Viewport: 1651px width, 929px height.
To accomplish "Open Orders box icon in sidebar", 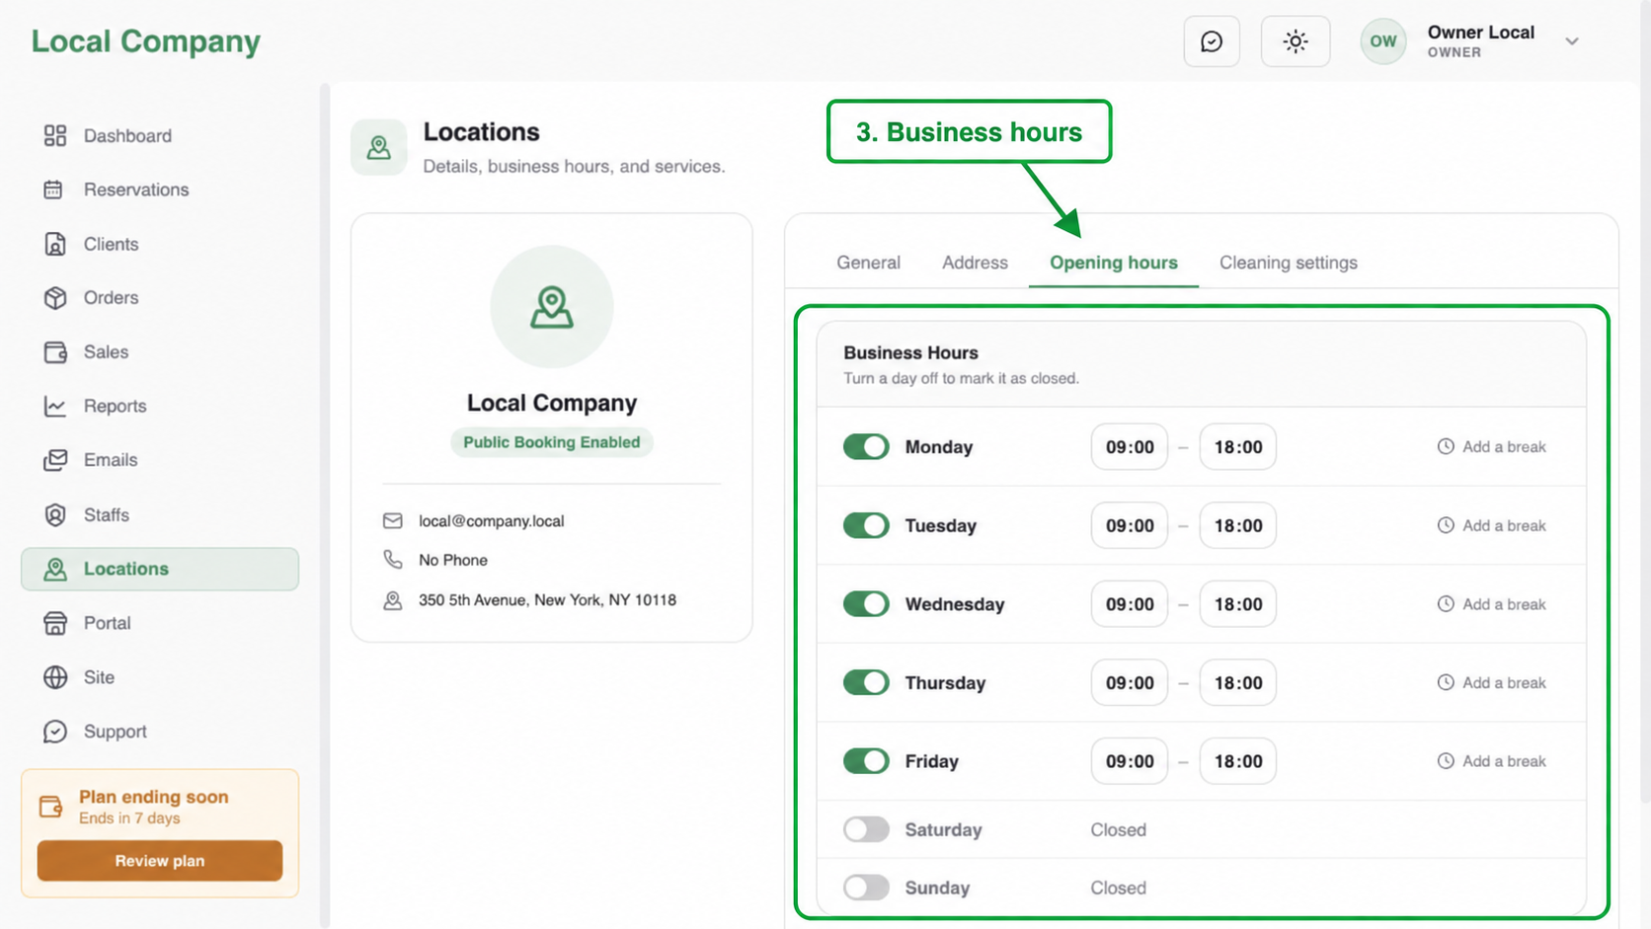I will [54, 297].
